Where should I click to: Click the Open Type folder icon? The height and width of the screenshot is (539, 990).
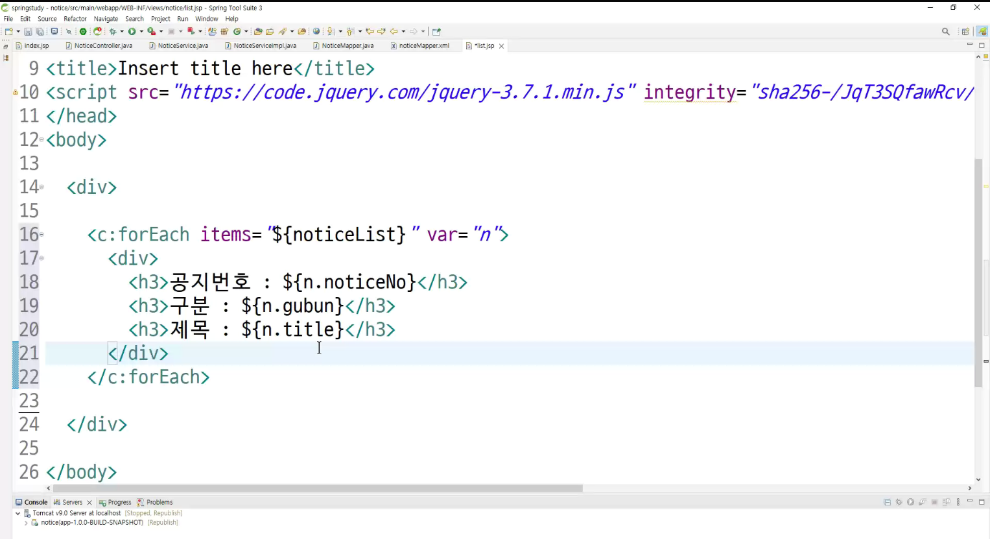click(x=258, y=31)
